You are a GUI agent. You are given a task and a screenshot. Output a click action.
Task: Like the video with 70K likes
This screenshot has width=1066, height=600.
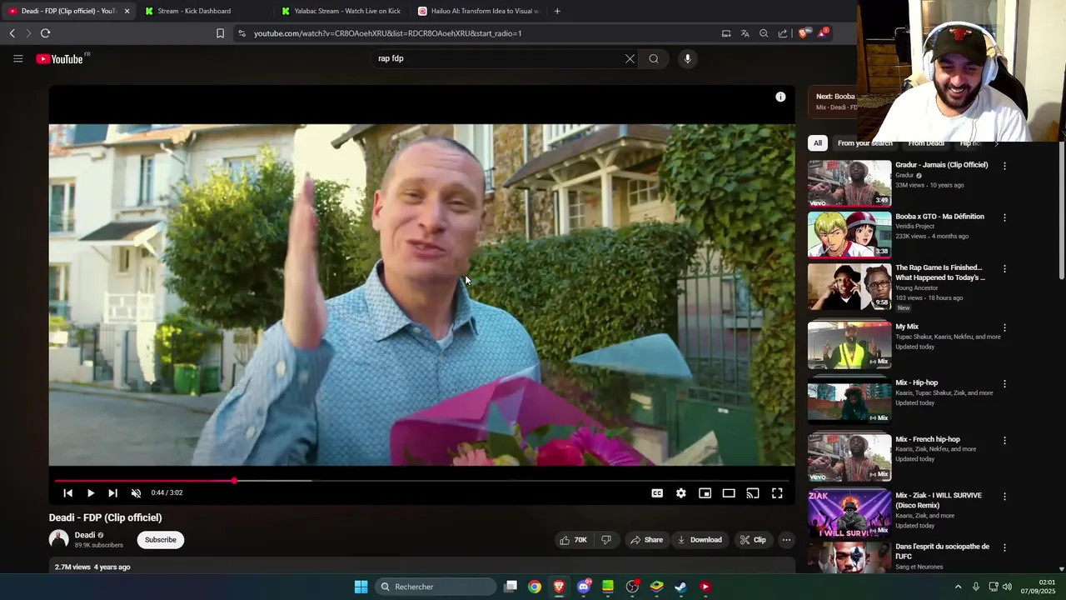[574, 540]
